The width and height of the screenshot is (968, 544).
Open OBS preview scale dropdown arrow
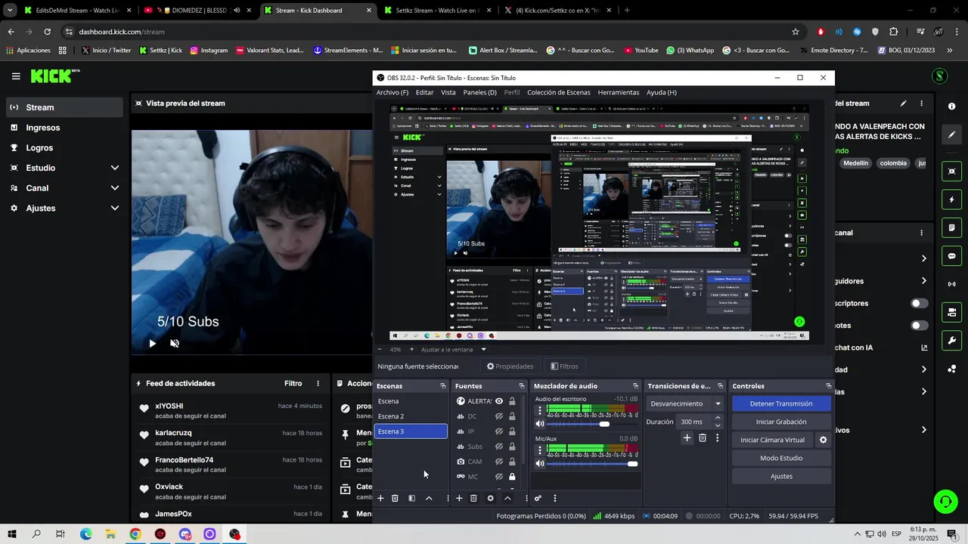[x=483, y=349]
